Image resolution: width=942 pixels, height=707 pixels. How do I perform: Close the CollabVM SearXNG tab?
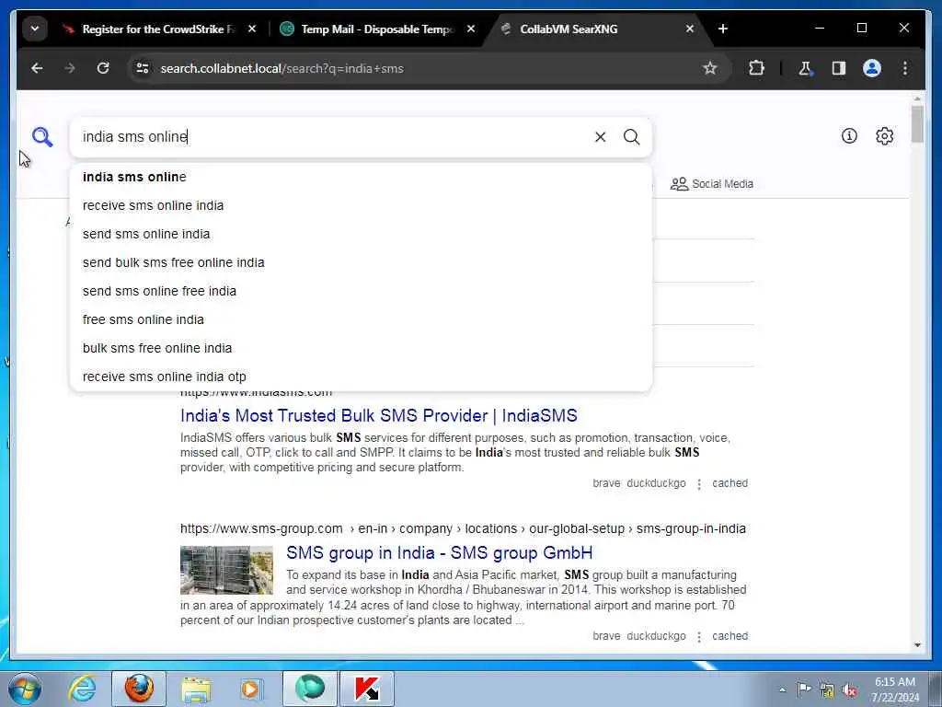coord(690,29)
